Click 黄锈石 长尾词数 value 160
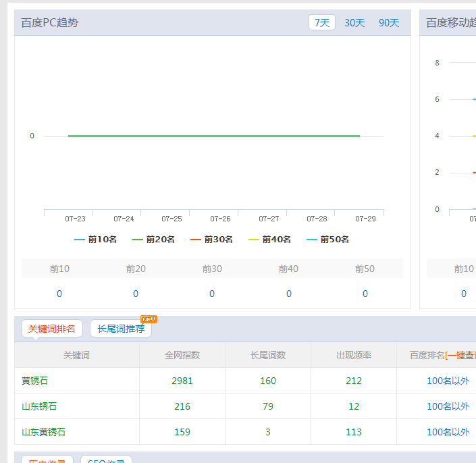The height and width of the screenshot is (463, 476). (268, 381)
